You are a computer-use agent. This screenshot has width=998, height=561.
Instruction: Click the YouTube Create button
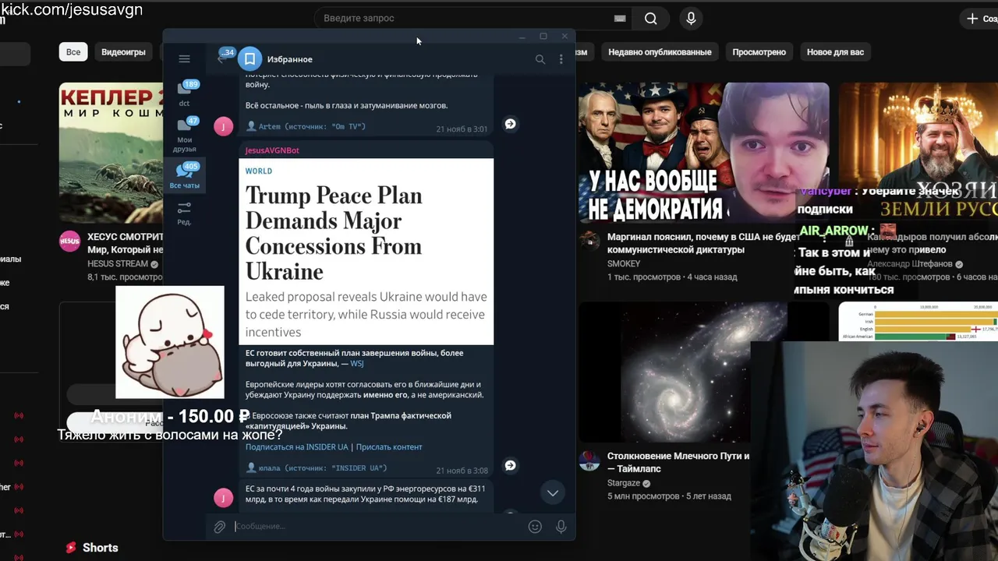click(980, 19)
